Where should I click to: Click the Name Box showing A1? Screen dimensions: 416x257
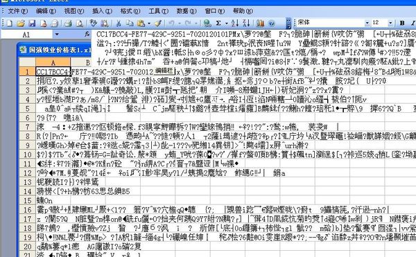click(26, 35)
